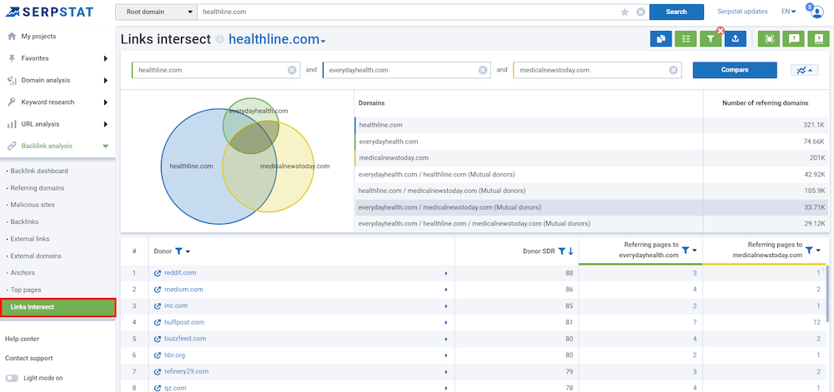
Task: Open the green column settings icon
Action: [x=686, y=38]
